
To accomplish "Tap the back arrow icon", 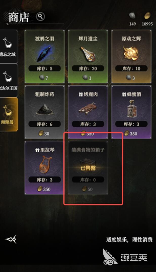I will (x=11, y=239).
